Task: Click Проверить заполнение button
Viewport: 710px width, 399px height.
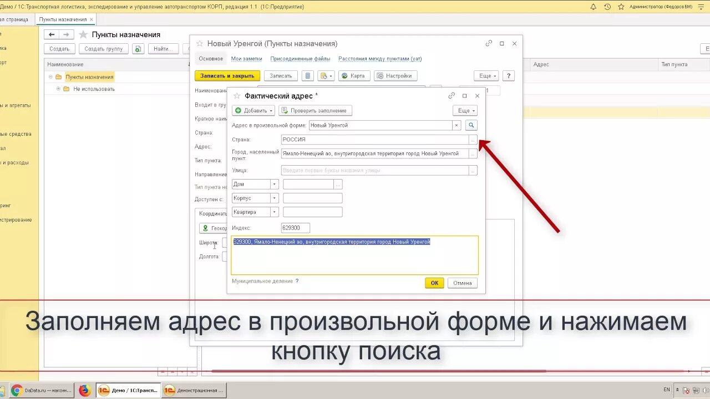Action: point(315,110)
